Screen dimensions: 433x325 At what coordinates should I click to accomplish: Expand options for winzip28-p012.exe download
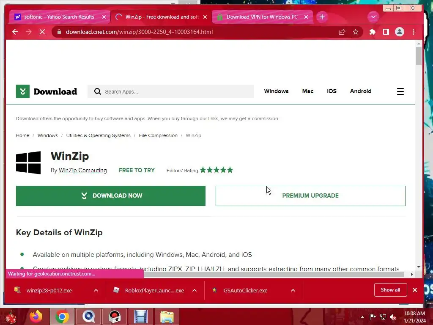(x=96, y=290)
